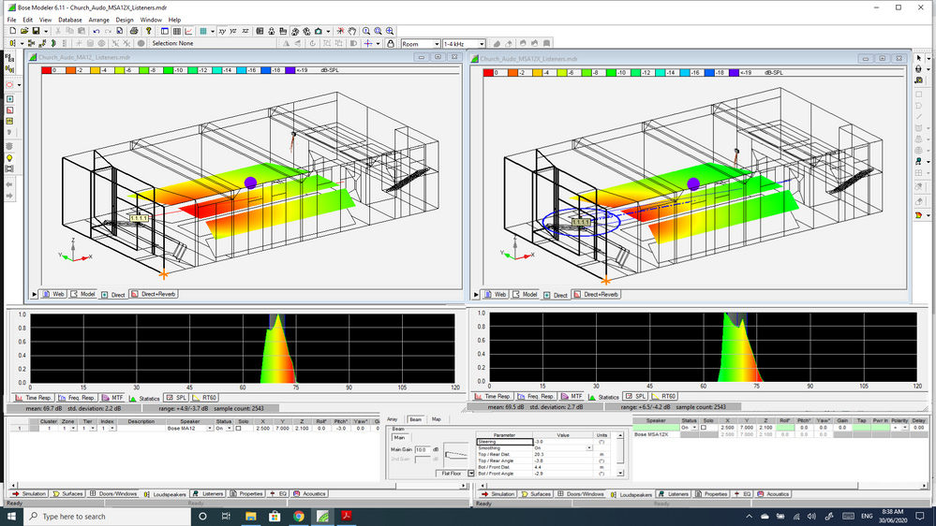This screenshot has width=936, height=526.
Task: Click the chart graph icon in toolbar
Action: 188,31
